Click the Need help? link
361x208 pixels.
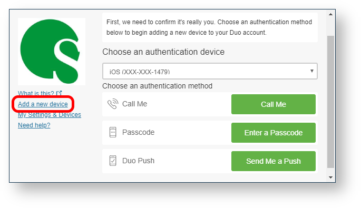pos(34,125)
